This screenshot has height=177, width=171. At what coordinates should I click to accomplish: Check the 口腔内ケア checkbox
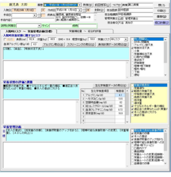(x=132, y=148)
